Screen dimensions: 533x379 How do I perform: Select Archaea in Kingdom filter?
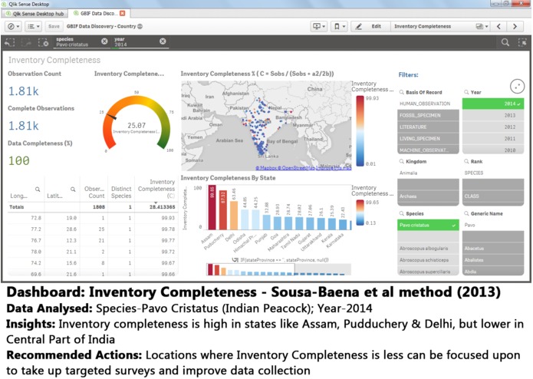(428, 196)
